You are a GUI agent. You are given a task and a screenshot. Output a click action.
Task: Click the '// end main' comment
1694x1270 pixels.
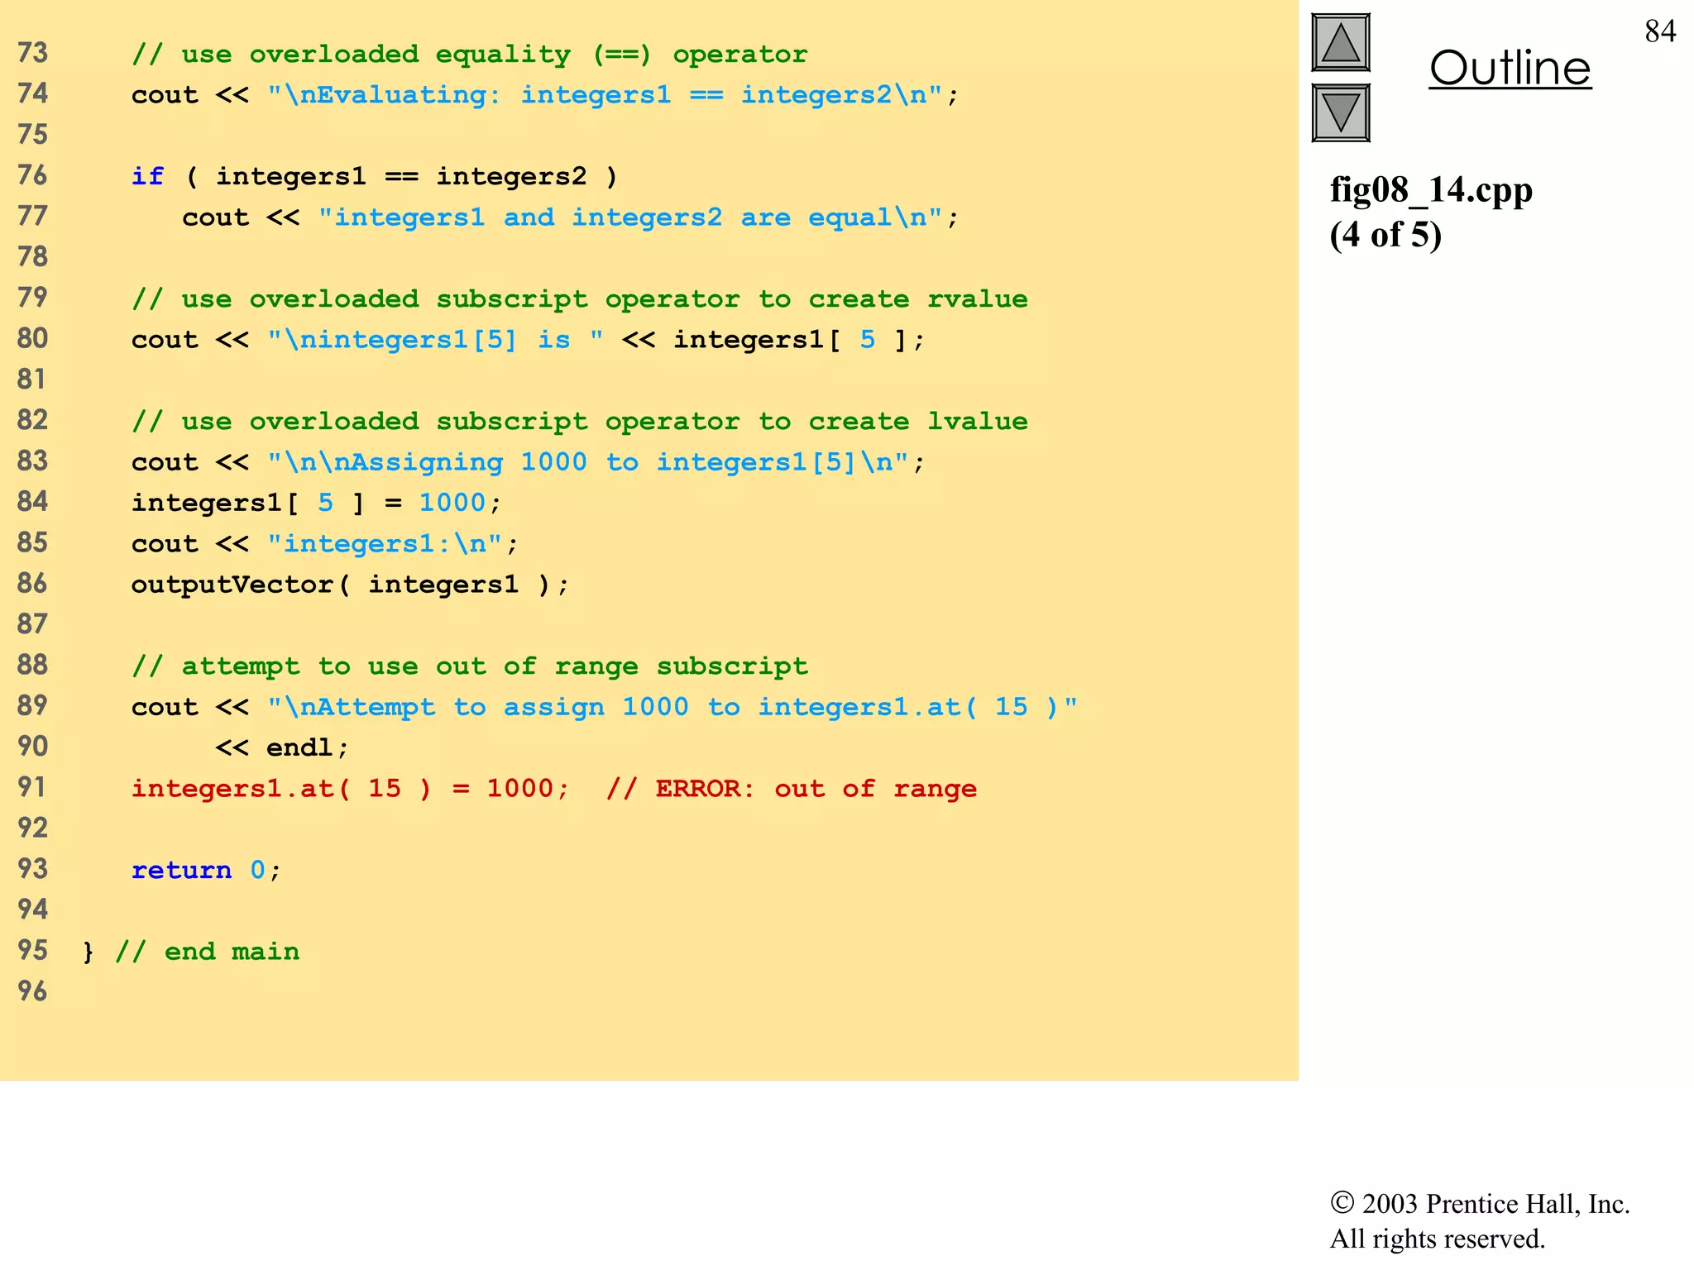point(207,952)
